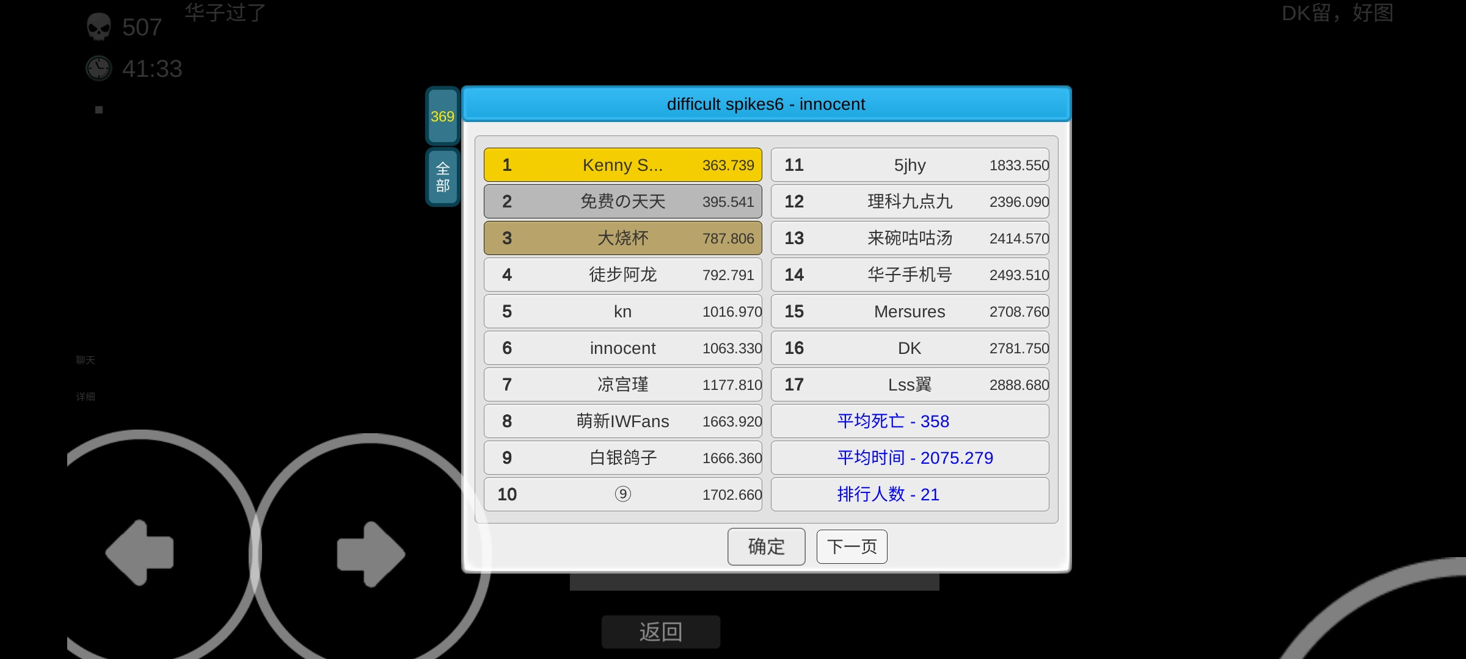1466x659 pixels.
Task: Select rank 8 row 萌新IWFans
Action: pos(623,421)
